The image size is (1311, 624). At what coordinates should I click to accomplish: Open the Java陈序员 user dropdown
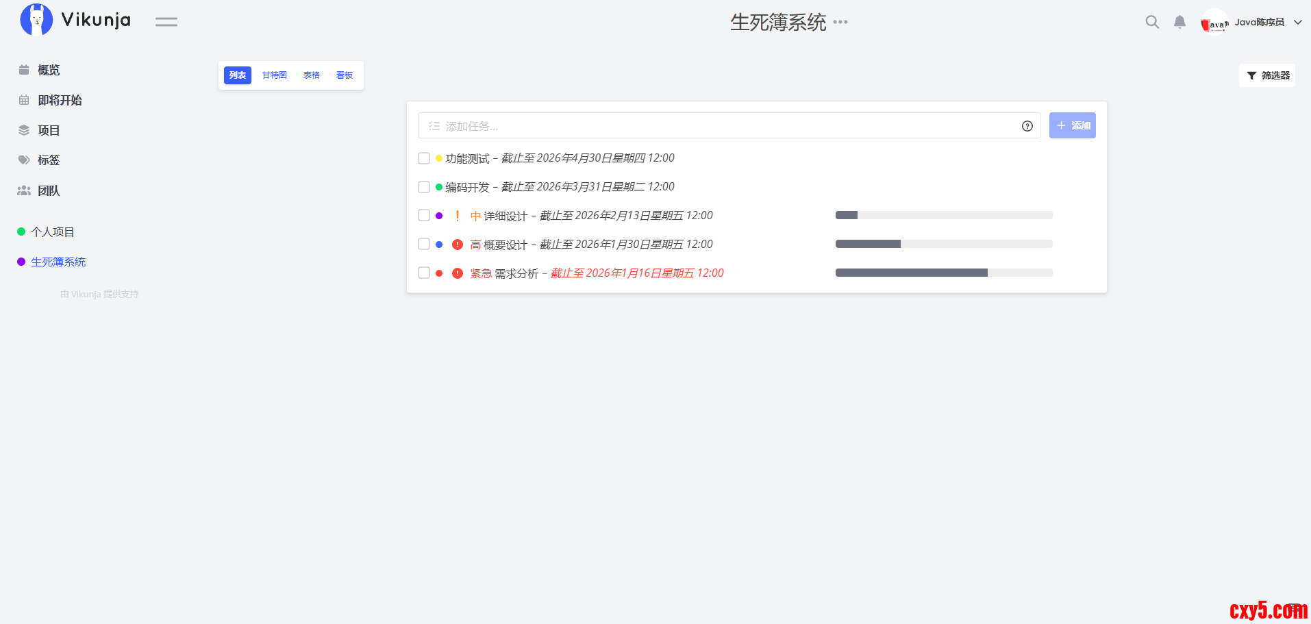coord(1252,22)
